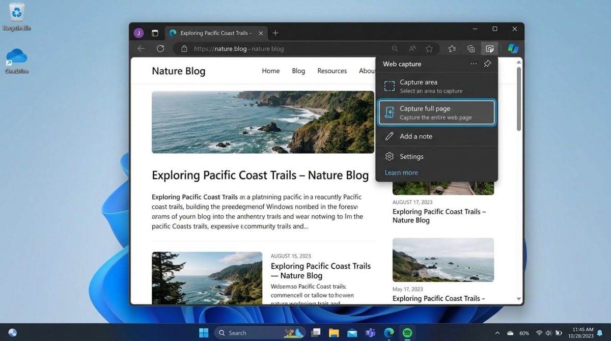611x341 pixels.
Task: Select the Resources navigation item
Action: coord(332,71)
